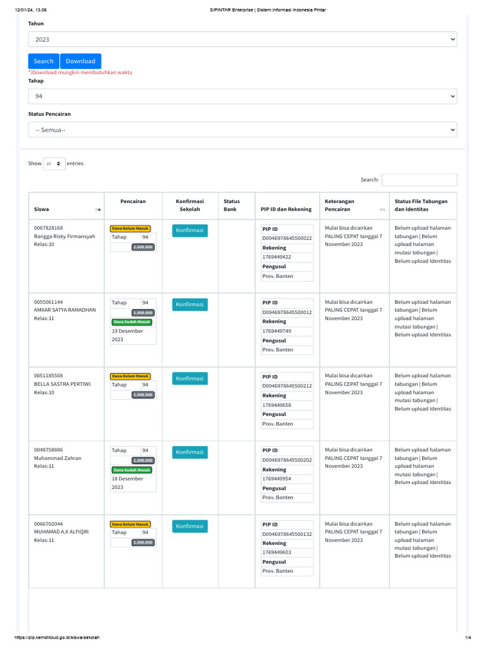This screenshot has height=648, width=486.
Task: Click the PIP ID and Rekening column header
Action: 286,209
